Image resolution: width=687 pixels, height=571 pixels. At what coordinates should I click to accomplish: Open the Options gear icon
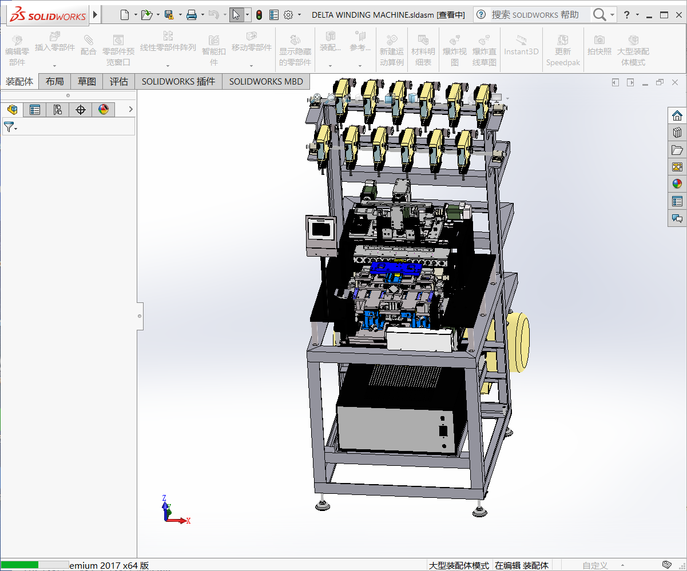tap(289, 15)
